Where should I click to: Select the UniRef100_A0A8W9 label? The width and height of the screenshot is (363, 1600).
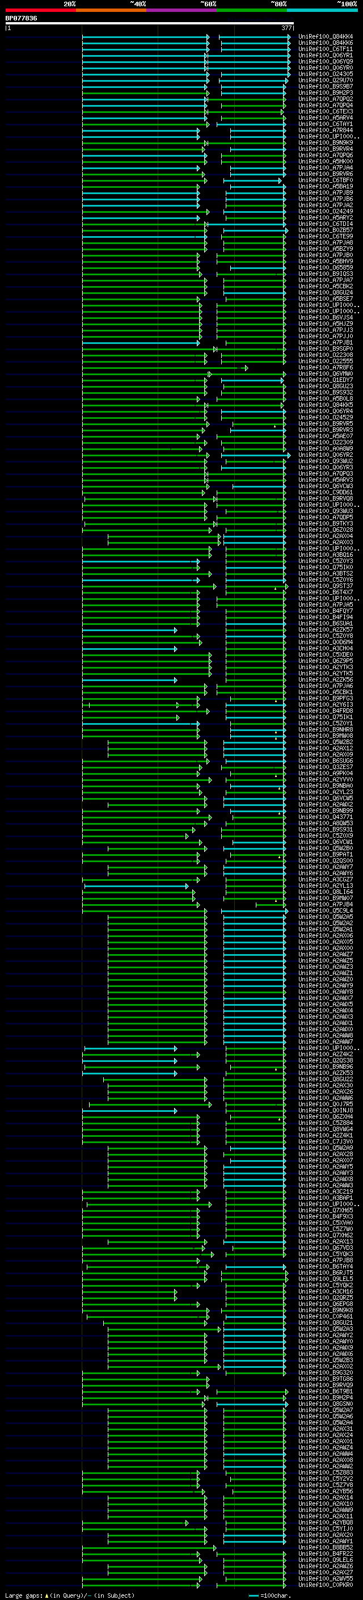[326, 448]
